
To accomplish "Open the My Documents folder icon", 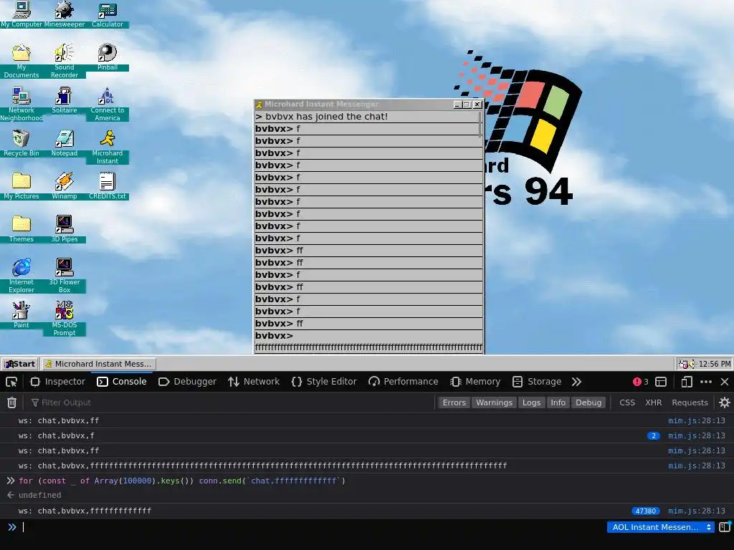I will 22,61.
